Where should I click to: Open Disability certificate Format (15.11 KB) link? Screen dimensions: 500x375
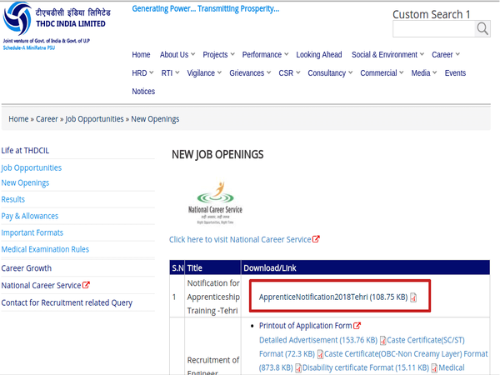point(366,367)
